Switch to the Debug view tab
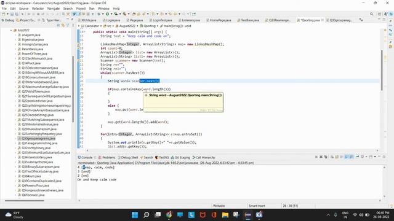 (x=8, y=20)
